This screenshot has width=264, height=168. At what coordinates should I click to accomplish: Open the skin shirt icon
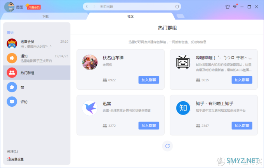[x=228, y=7]
